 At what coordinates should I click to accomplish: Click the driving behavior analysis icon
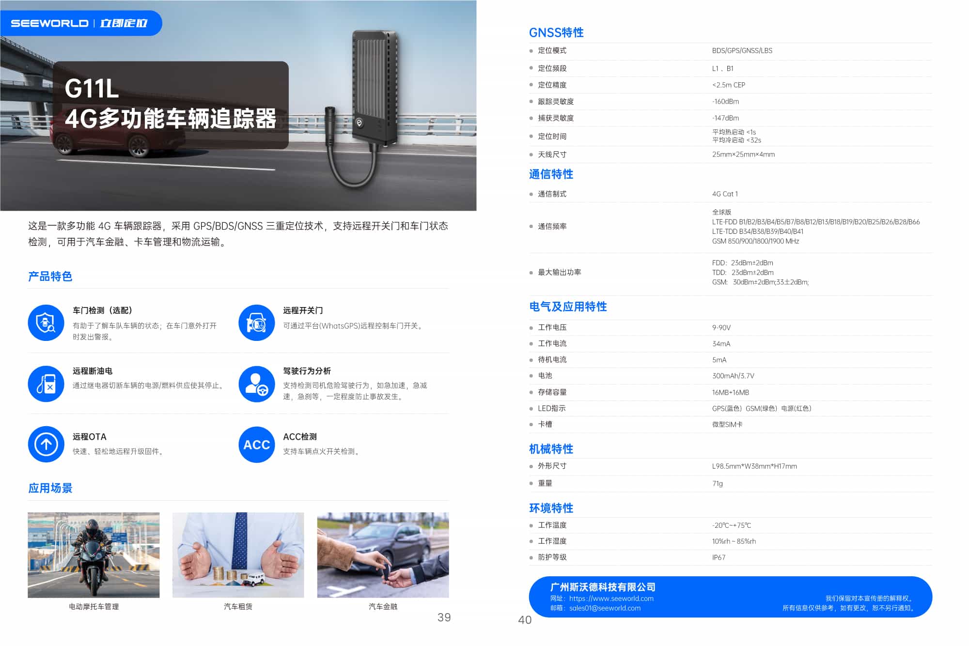tap(256, 384)
